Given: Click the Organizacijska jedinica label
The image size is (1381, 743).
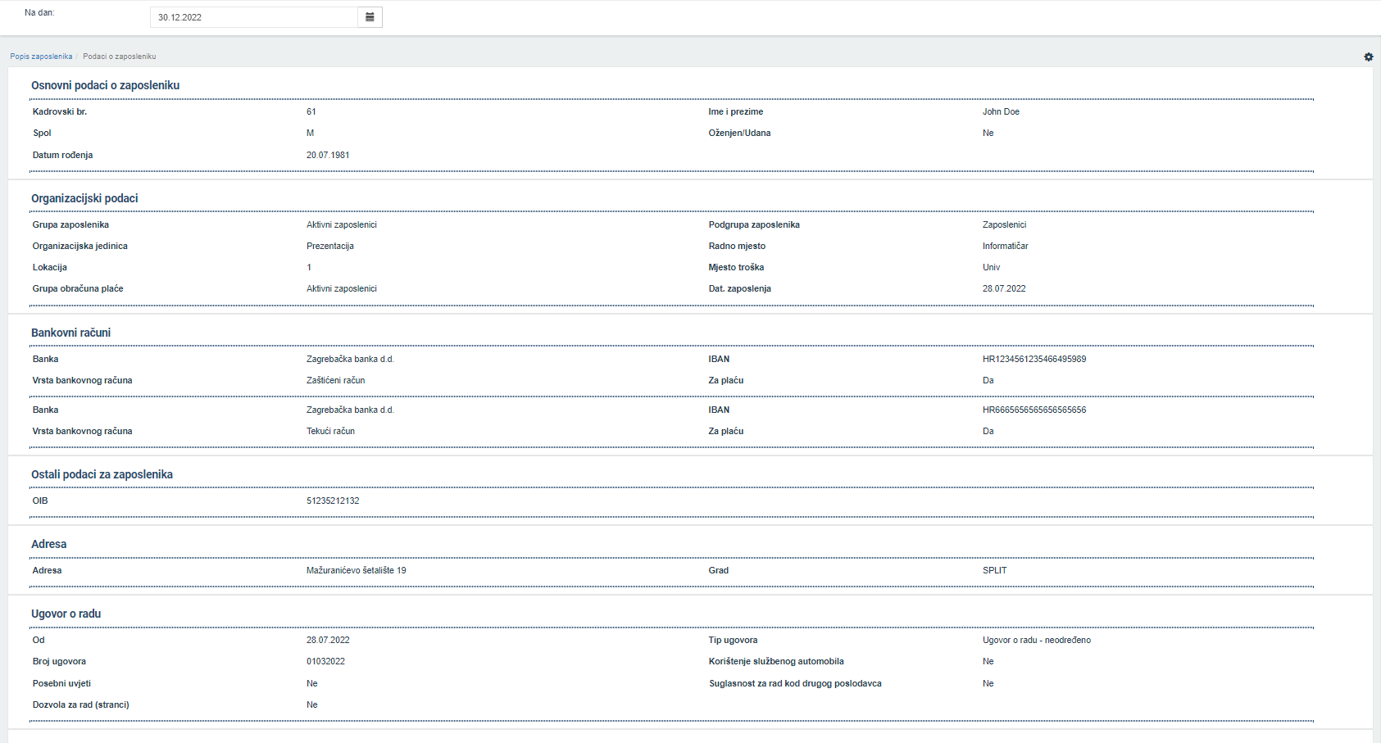Looking at the screenshot, I should tap(80, 246).
